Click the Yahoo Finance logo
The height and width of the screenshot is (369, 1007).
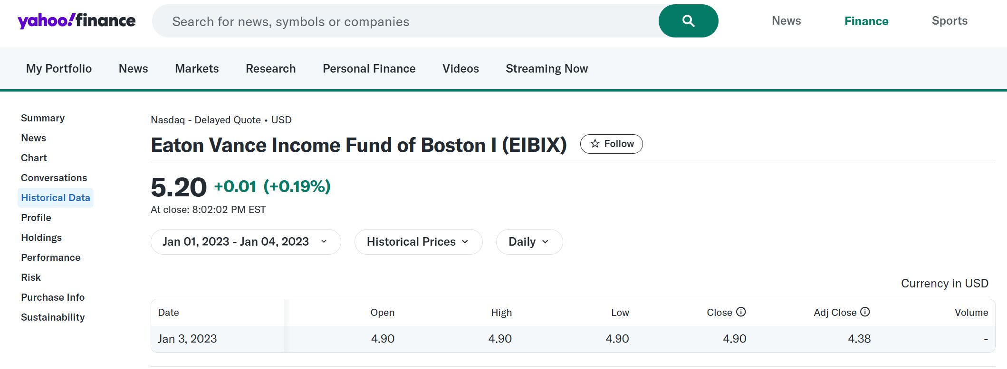(76, 20)
